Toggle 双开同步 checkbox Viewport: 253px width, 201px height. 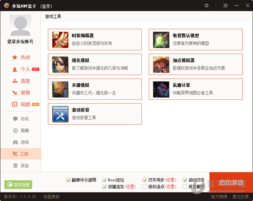[145, 180]
